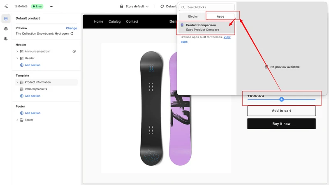Click the Live status badge
Viewport: 329px width, 185px height.
37,6
